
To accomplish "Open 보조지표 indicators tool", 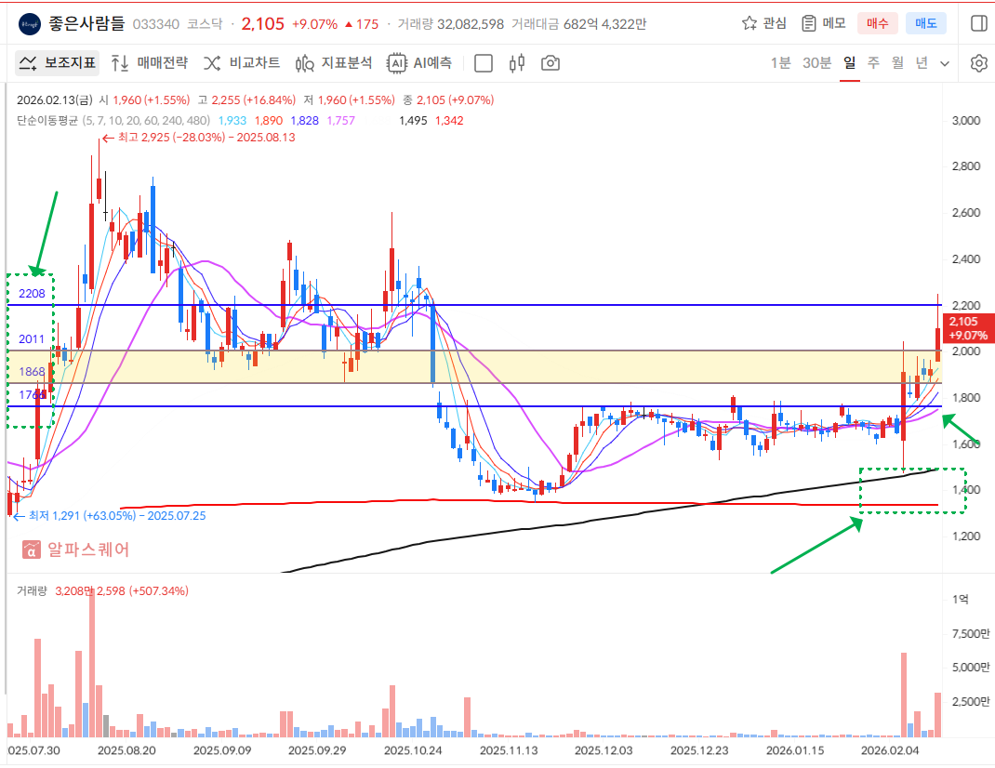I will [58, 63].
